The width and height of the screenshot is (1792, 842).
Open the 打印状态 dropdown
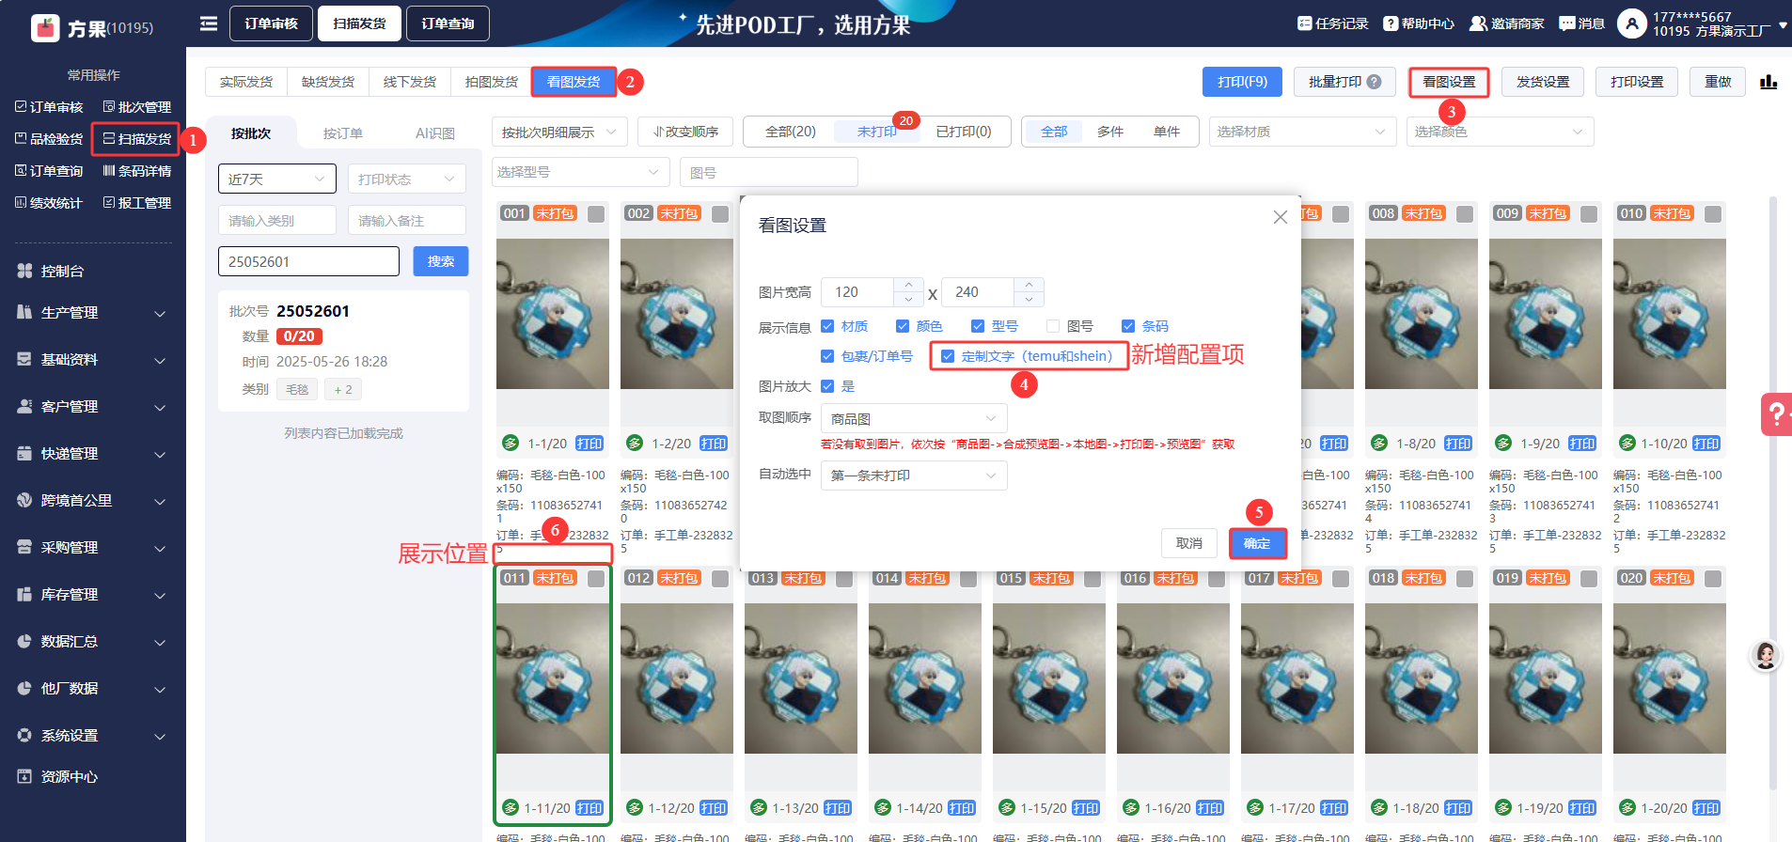(x=407, y=179)
